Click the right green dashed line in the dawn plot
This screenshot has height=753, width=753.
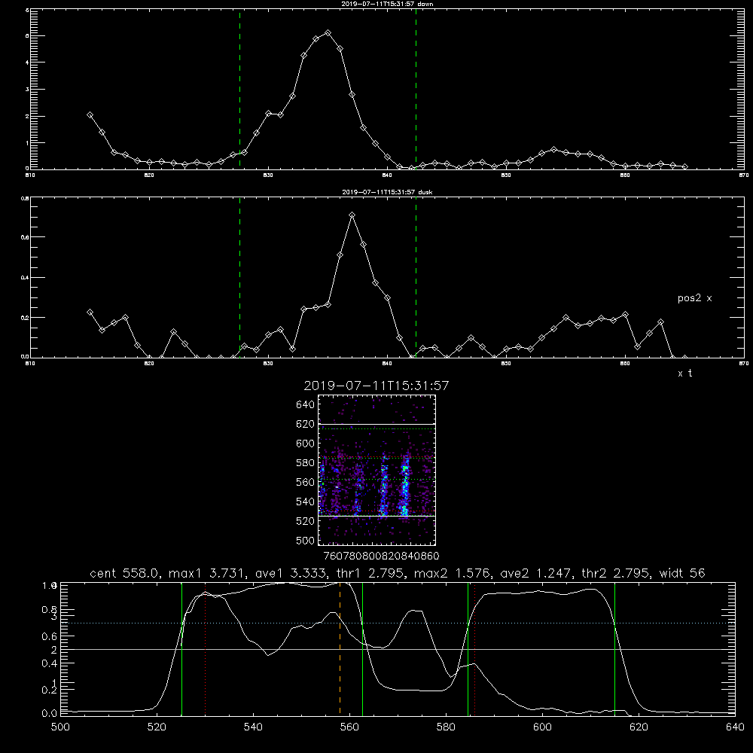[416, 89]
